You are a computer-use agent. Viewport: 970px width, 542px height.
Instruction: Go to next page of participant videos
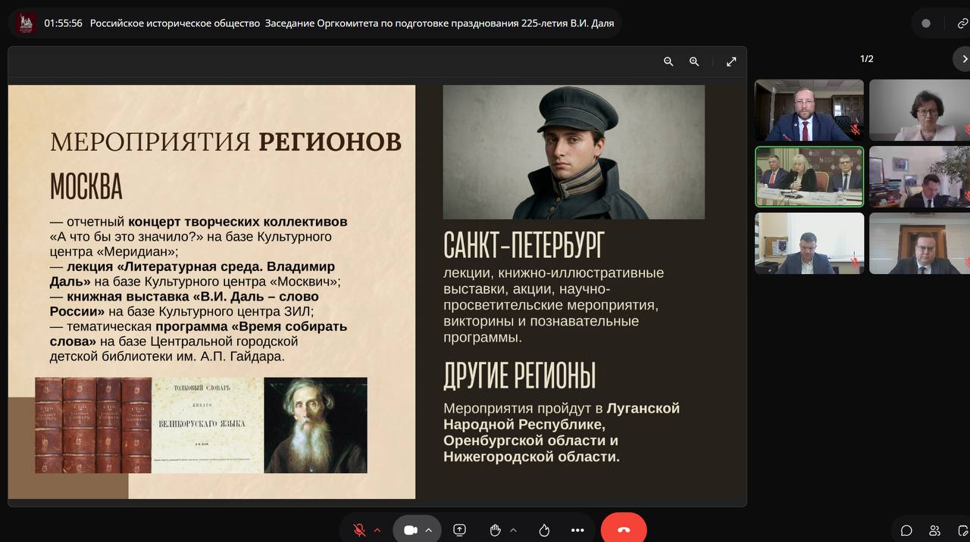point(963,58)
